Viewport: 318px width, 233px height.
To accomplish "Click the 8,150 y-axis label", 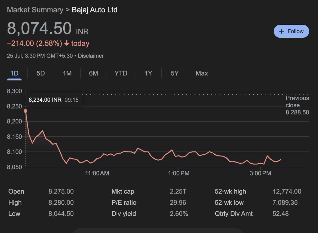I will click(14, 137).
